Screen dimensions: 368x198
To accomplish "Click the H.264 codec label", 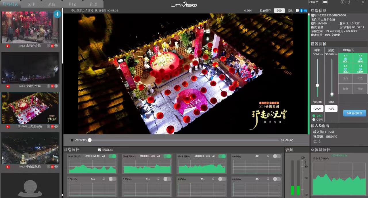I will click(248, 11).
